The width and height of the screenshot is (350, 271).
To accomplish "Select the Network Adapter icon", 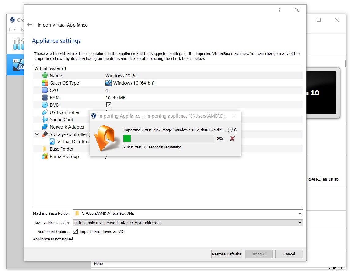I will 45,127.
